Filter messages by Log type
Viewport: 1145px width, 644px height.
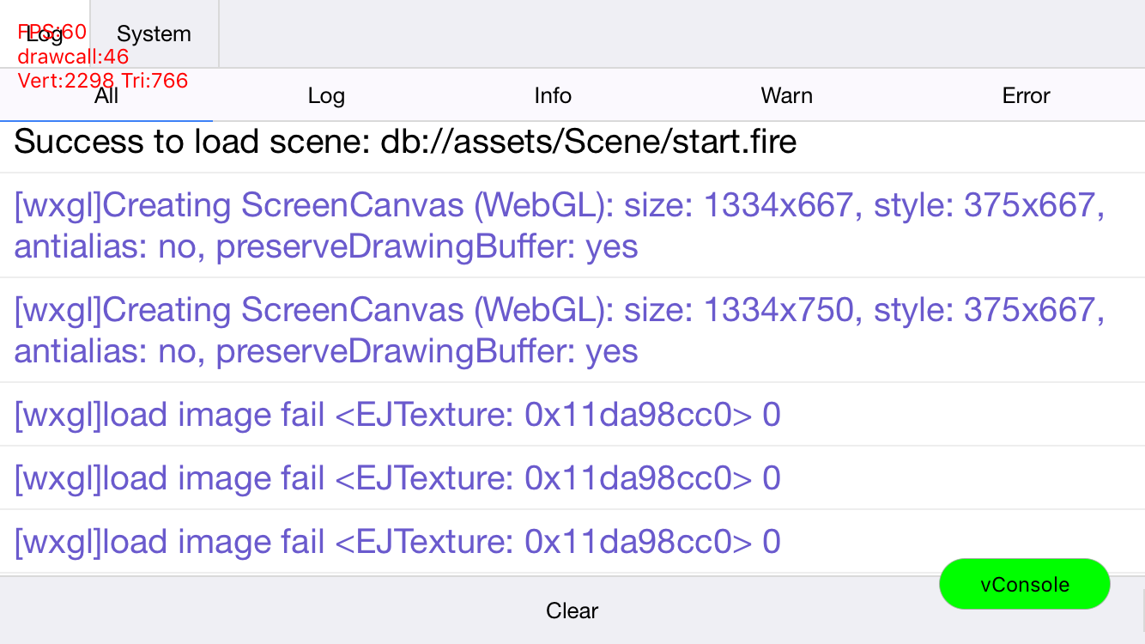pos(326,95)
